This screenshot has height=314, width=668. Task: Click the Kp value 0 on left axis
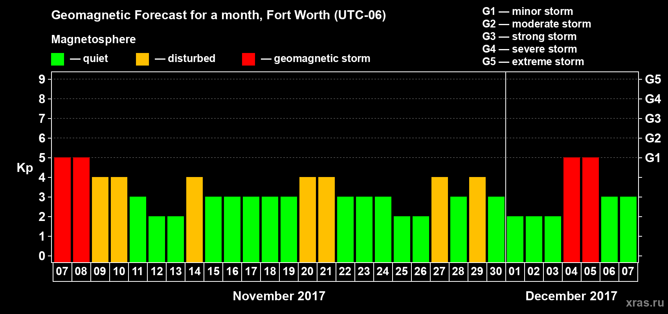tap(42, 256)
